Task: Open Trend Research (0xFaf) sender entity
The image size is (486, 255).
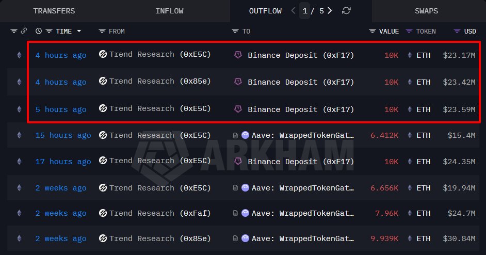Action: point(160,213)
